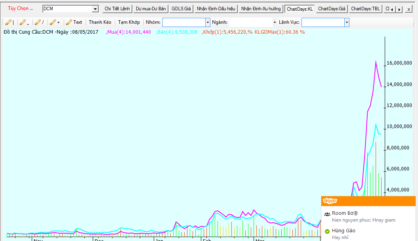Click the Hùng Gáo online status icon
Viewport: 418px width, 241px height.
(327, 231)
